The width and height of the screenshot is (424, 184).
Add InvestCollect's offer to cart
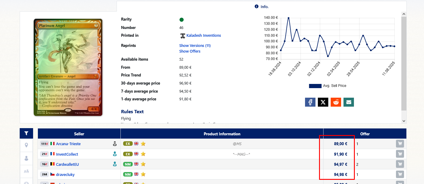click(x=400, y=154)
